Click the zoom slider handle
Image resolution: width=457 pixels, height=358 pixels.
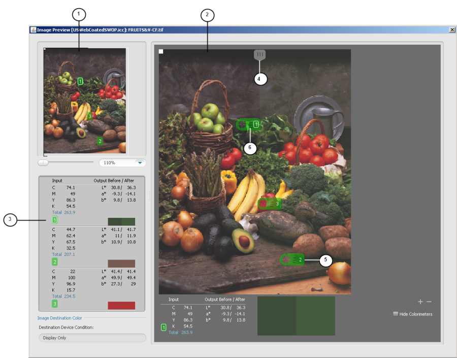43,162
